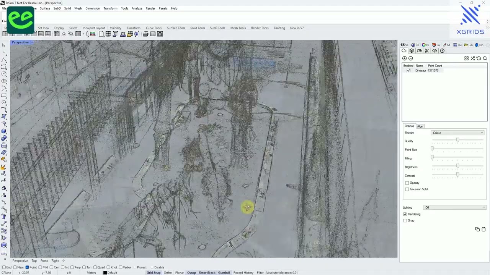Uncheck the Rendering checkbox

click(405, 214)
